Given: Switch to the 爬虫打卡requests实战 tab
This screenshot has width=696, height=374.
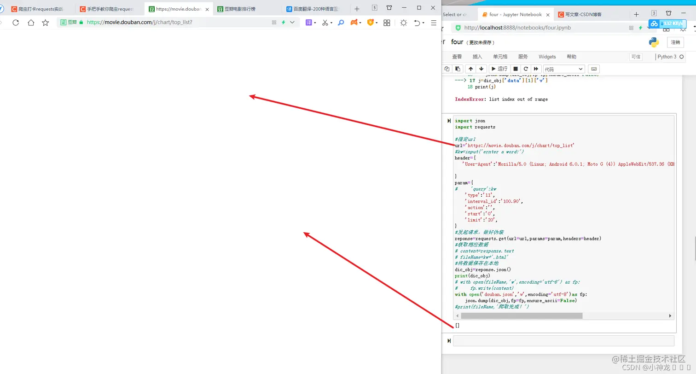Looking at the screenshot, I should pos(40,9).
